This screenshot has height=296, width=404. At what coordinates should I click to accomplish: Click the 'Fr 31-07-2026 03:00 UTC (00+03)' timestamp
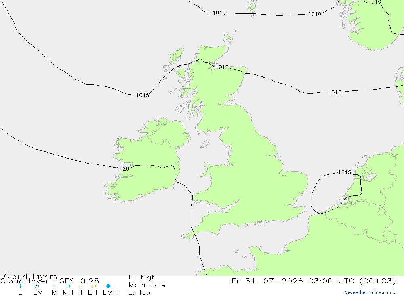314,281
